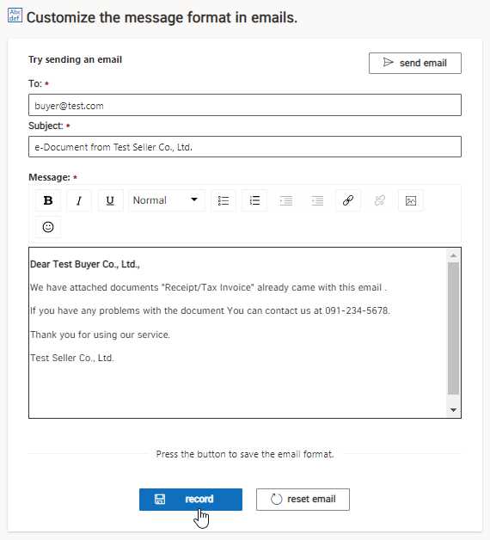The width and height of the screenshot is (490, 540).
Task: Toggle bold formatting in message toolbar
Action: pyautogui.click(x=48, y=200)
